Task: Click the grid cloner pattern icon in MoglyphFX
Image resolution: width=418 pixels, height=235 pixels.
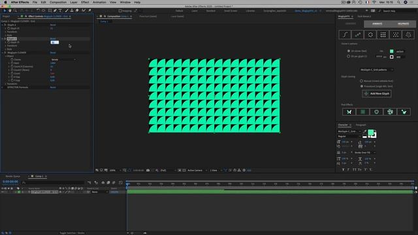Action: [x=383, y=35]
